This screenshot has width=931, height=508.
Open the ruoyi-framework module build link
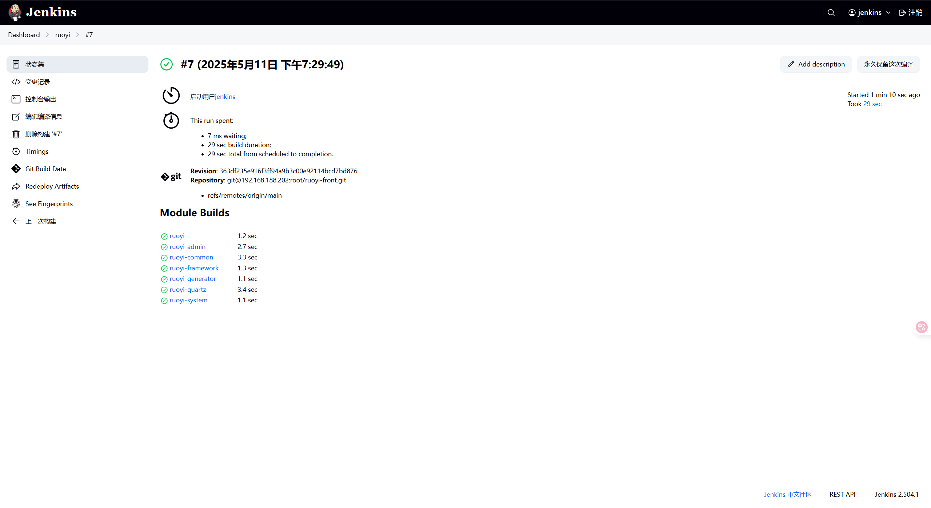tap(194, 268)
